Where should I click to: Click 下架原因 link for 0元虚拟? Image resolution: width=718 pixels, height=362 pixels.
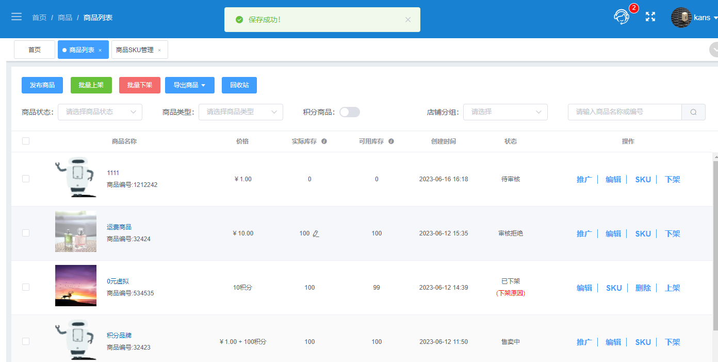click(511, 293)
